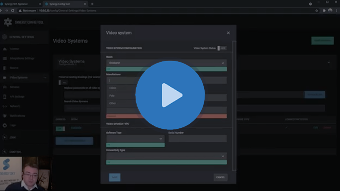Click the browser address bar URL
This screenshot has height=191, width=340.
click(x=67, y=11)
